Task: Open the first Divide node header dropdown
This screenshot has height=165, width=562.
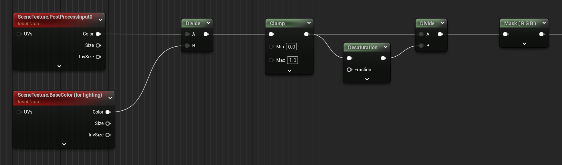Action: 208,23
